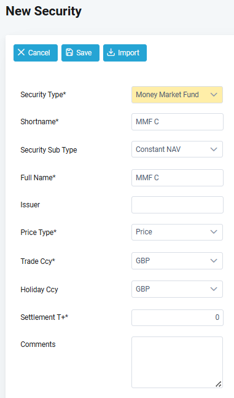Click the Security Sub Type chevron arrow

click(x=214, y=149)
